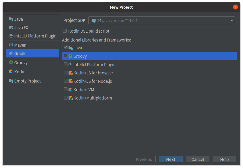
Task: Click the Java folder icon in sidebar
Action: tap(11, 19)
